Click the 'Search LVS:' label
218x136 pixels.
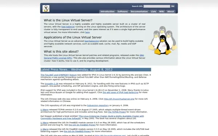pyautogui.click(x=137, y=6)
